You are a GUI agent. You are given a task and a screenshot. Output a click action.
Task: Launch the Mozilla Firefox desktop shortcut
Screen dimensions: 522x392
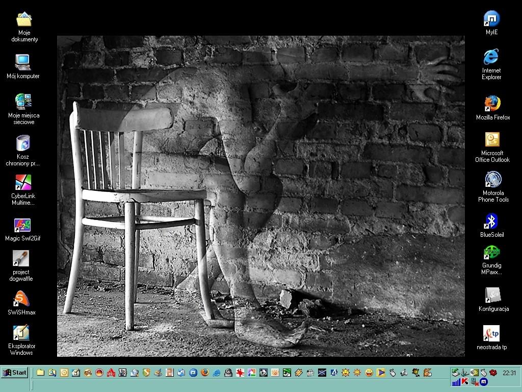(493, 108)
